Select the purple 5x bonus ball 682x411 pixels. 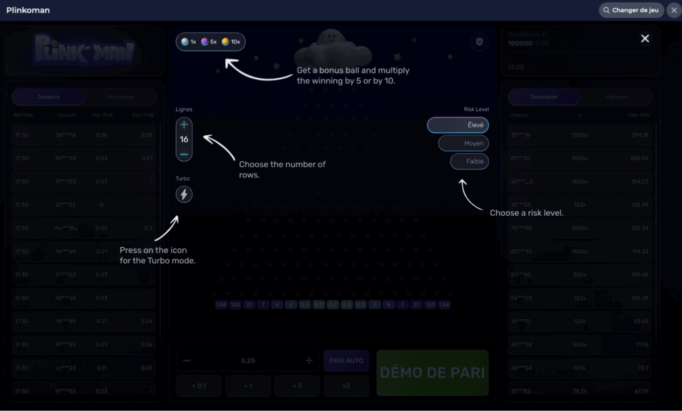(208, 42)
